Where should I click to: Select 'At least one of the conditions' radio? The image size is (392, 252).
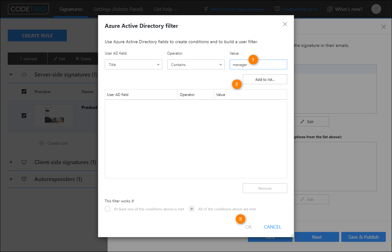[x=108, y=209]
